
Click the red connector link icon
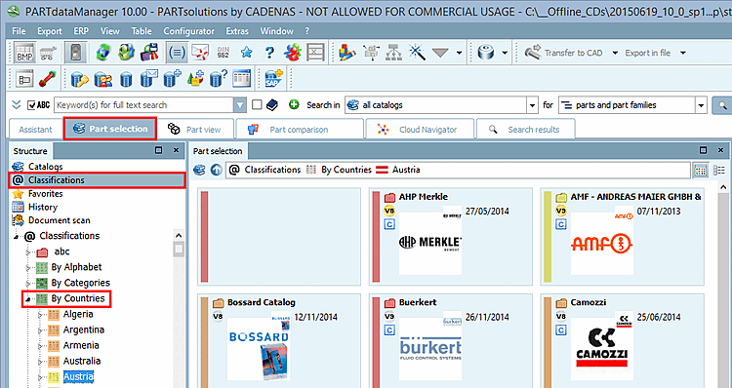click(47, 78)
